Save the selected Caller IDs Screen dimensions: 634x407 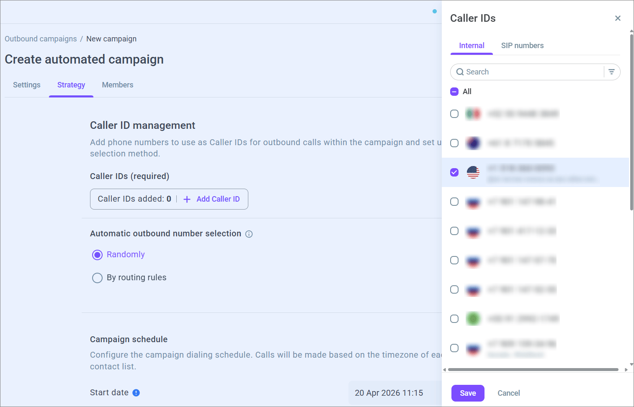pos(468,393)
